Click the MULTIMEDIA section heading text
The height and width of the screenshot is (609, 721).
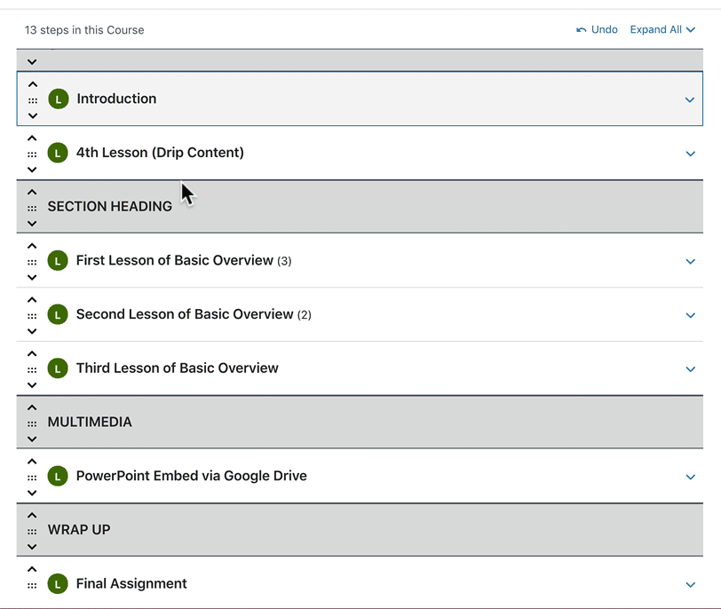[x=90, y=423]
